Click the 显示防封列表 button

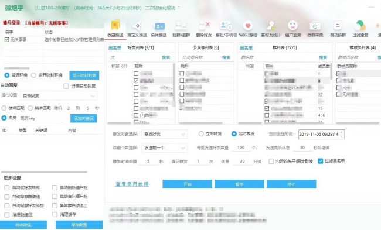click(84, 75)
